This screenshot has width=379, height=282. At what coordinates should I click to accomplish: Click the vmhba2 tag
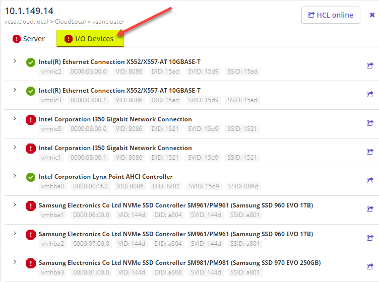point(52,244)
